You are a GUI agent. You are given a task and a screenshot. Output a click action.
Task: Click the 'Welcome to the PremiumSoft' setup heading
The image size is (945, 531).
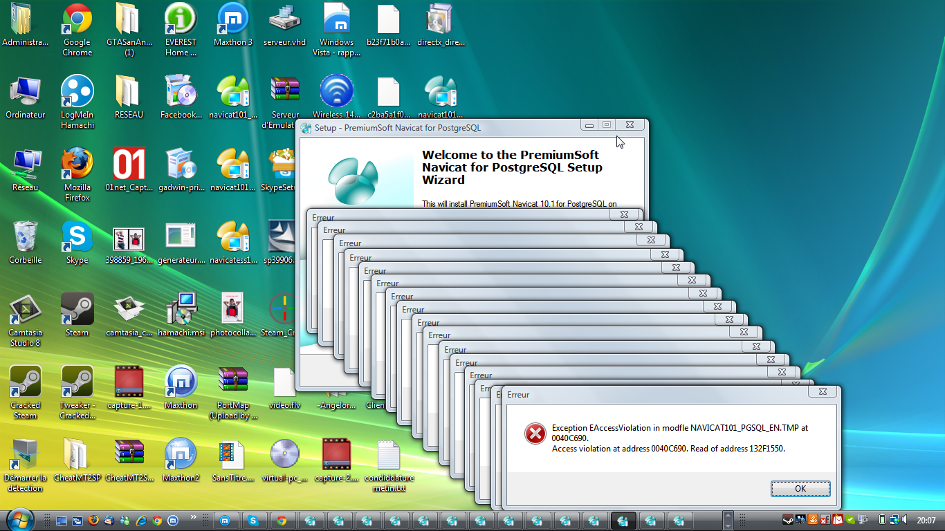click(513, 167)
